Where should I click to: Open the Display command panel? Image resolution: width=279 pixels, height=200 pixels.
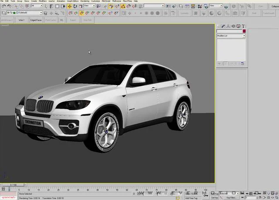click(238, 26)
